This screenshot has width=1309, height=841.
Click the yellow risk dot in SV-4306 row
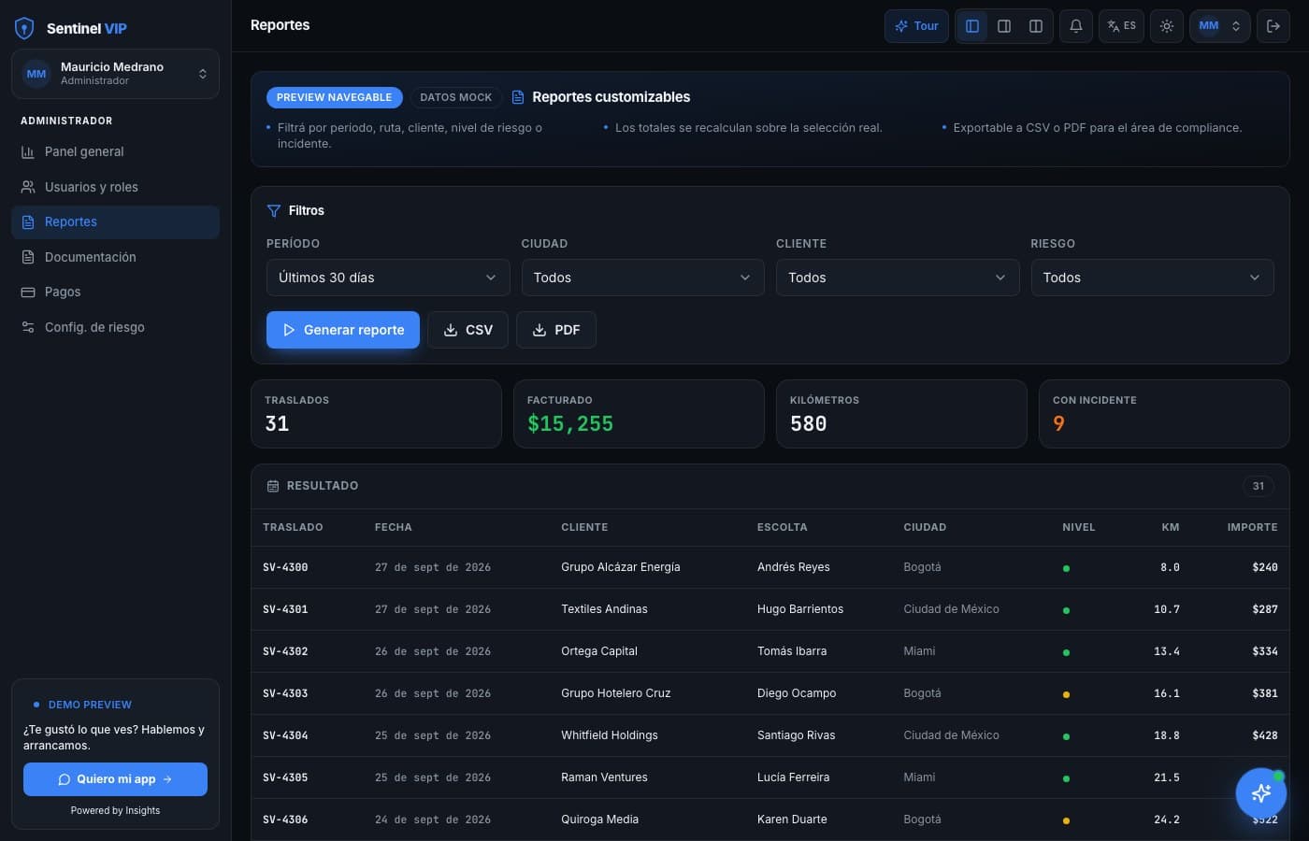pyautogui.click(x=1066, y=820)
